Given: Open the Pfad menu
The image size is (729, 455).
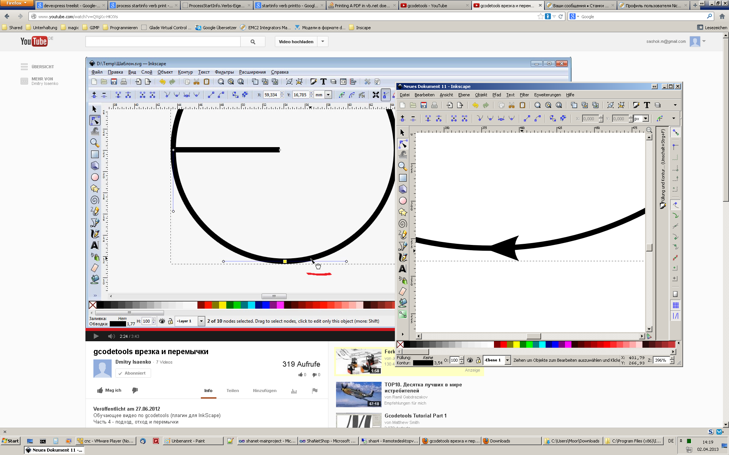Looking at the screenshot, I should [496, 95].
